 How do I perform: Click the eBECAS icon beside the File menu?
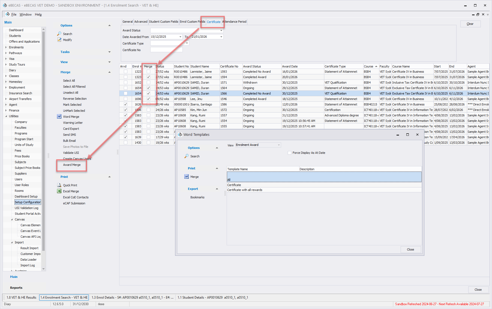click(x=8, y=14)
